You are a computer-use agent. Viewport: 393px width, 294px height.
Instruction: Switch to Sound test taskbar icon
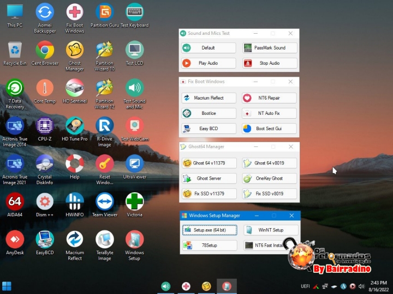pos(166,286)
